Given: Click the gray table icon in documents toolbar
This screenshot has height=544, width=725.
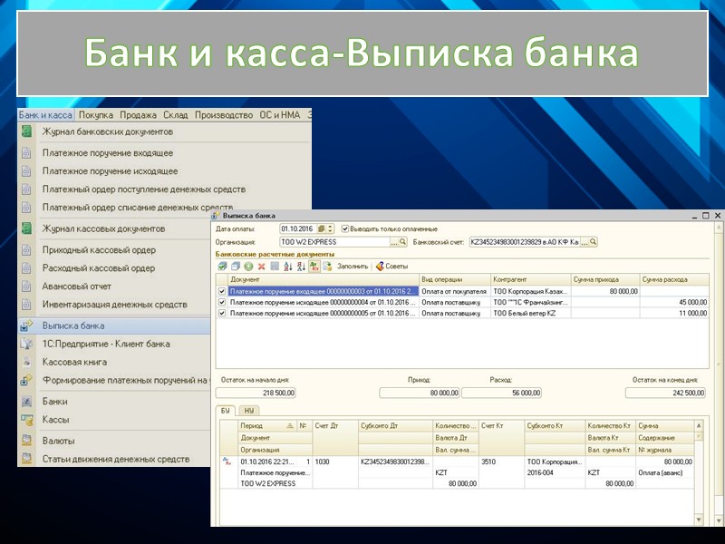Looking at the screenshot, I should pos(275,267).
